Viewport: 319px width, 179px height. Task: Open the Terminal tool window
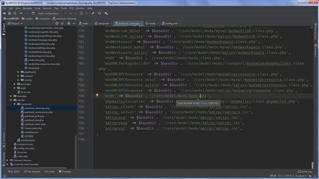[65, 172]
